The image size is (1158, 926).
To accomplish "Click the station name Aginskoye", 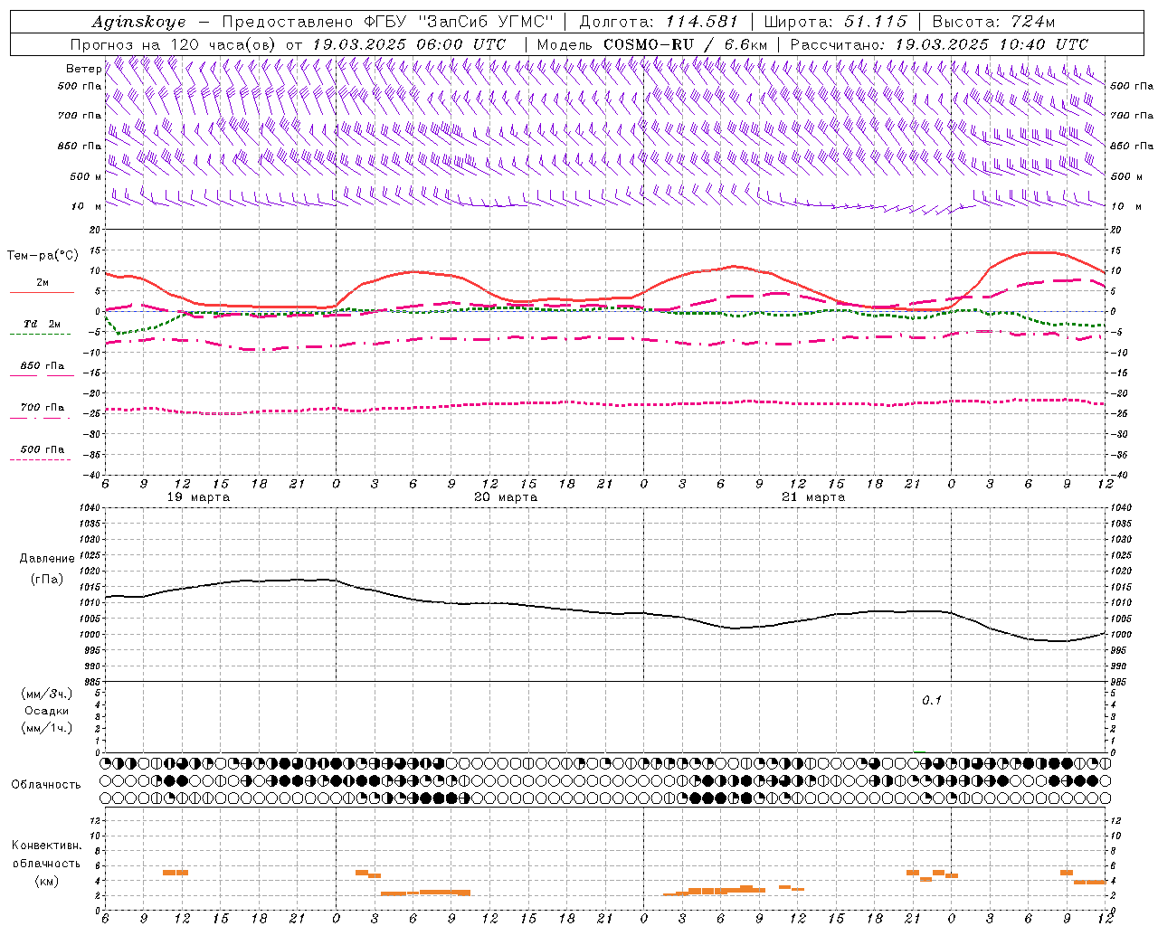I will click(139, 22).
